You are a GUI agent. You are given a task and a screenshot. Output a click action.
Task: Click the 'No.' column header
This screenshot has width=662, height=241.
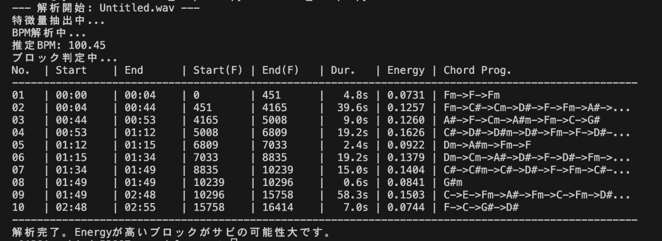[20, 70]
